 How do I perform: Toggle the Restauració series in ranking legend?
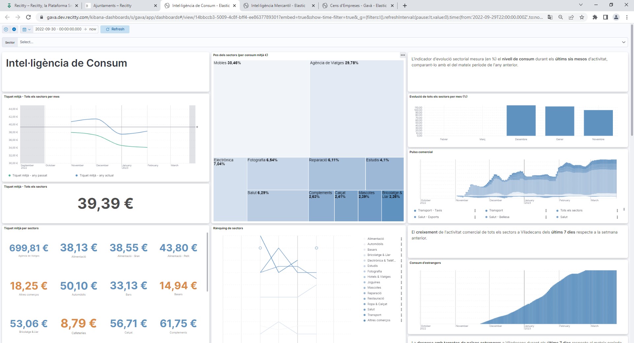click(375, 298)
